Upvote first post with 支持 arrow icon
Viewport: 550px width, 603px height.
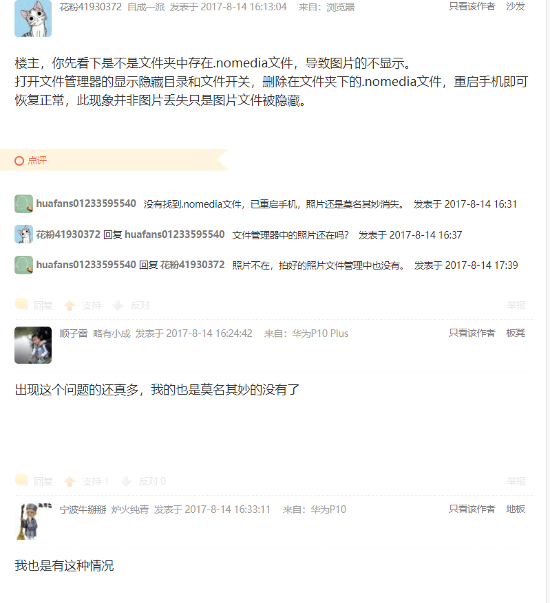point(70,305)
